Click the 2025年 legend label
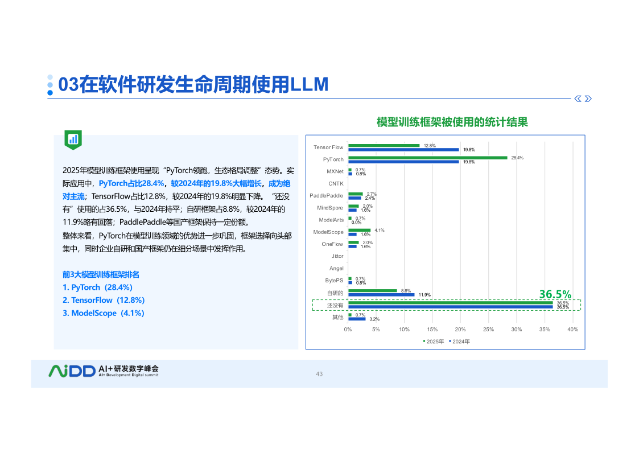Screen dimensions: 639x452 coord(435,342)
